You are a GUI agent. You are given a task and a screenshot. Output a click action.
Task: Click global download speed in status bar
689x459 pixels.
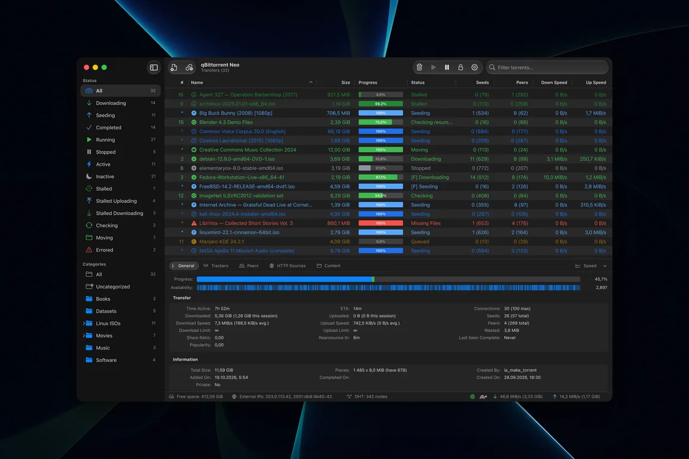tap(517, 397)
